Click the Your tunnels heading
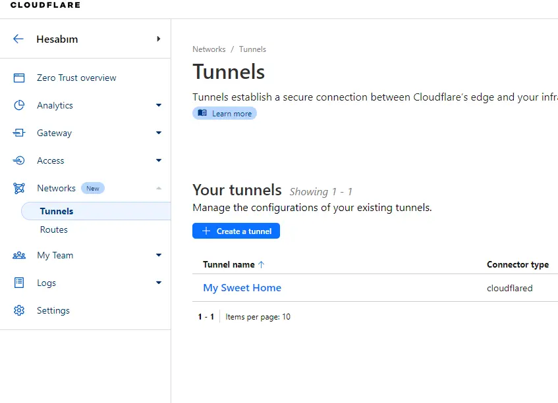 (237, 190)
